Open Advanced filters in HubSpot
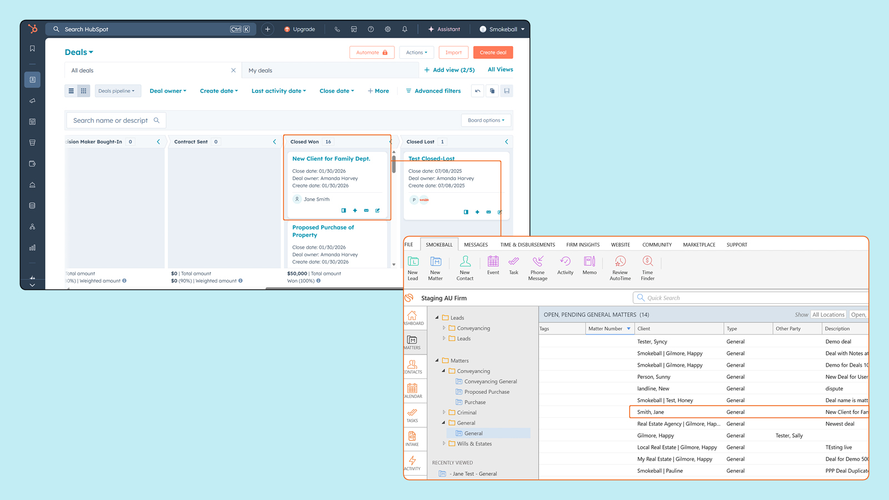Screen dimensions: 889x500 [x=433, y=91]
